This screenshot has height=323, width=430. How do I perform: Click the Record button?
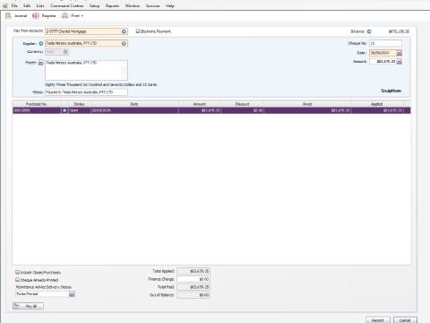[378, 320]
